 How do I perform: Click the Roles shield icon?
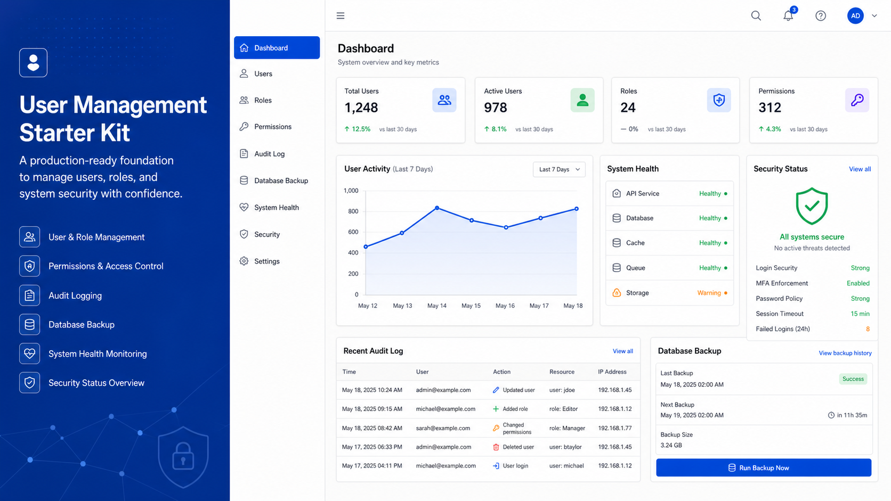coord(719,100)
